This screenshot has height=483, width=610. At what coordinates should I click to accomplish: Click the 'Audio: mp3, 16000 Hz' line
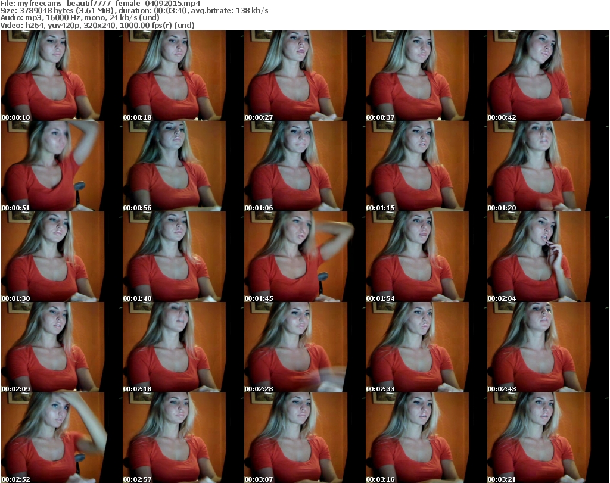(x=80, y=18)
